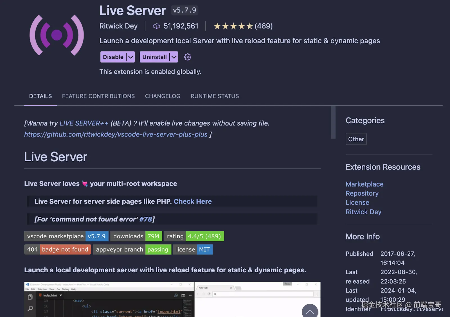Viewport: 450px width, 317px height.
Task: Expand the Uninstall button dropdown arrow
Action: [174, 57]
